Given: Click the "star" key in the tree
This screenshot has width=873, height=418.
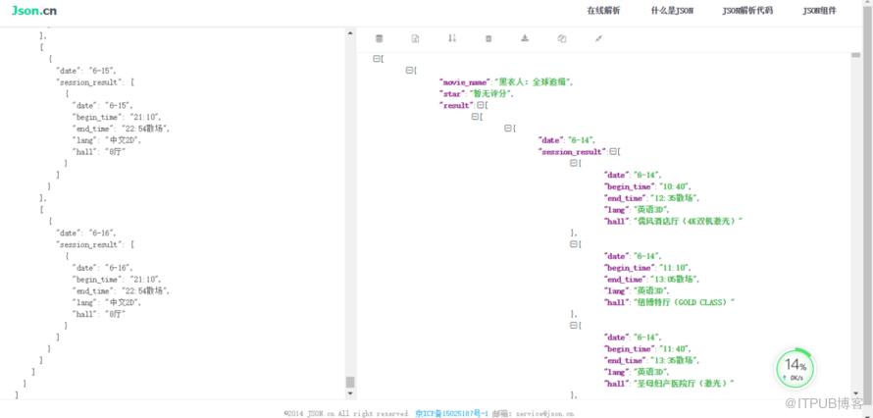Looking at the screenshot, I should (452, 94).
